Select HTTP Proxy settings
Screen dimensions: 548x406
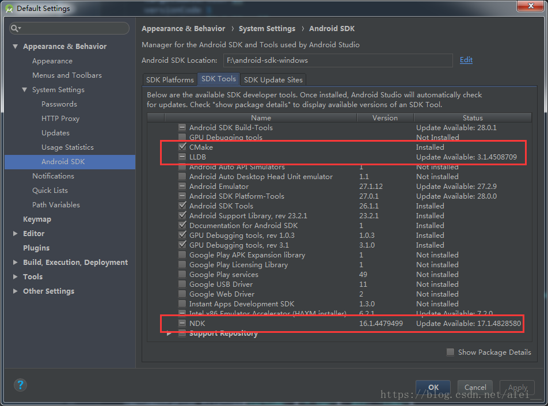pyautogui.click(x=60, y=119)
